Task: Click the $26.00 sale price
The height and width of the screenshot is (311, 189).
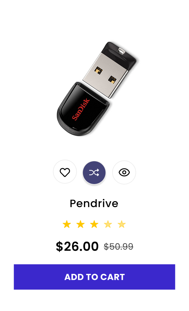Action: pos(77,246)
